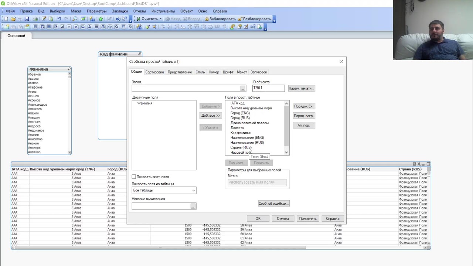
Task: Open the Edit Script icon
Action: point(44,19)
